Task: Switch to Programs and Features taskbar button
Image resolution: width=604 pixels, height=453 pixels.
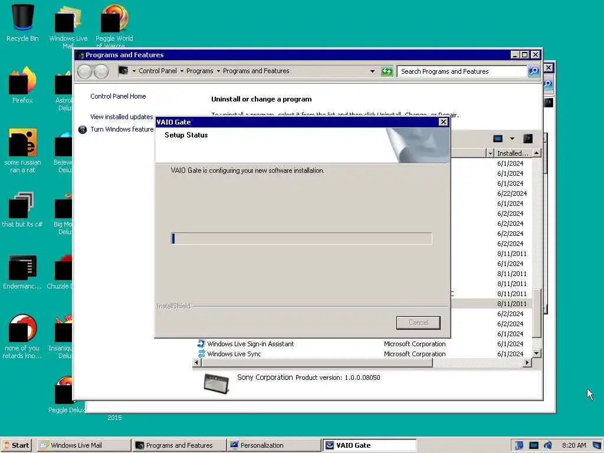Action: (179, 445)
